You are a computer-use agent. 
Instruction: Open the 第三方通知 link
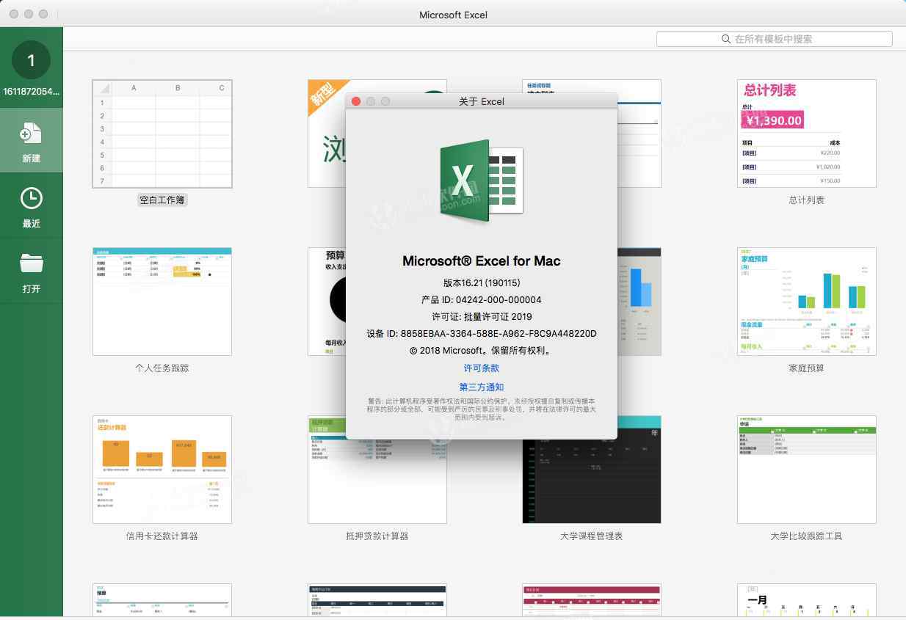482,387
